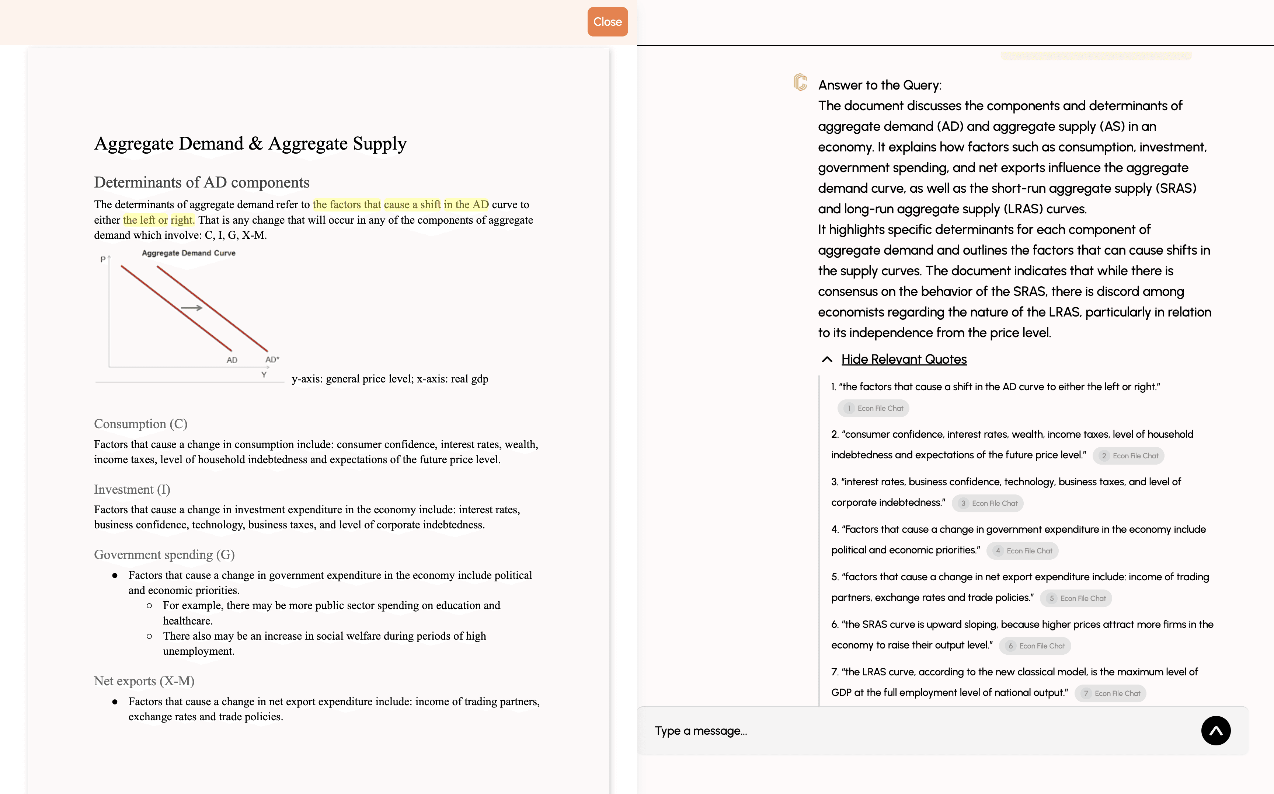Click quote 1 about AD curve shift
The height and width of the screenshot is (794, 1274).
pyautogui.click(x=996, y=386)
